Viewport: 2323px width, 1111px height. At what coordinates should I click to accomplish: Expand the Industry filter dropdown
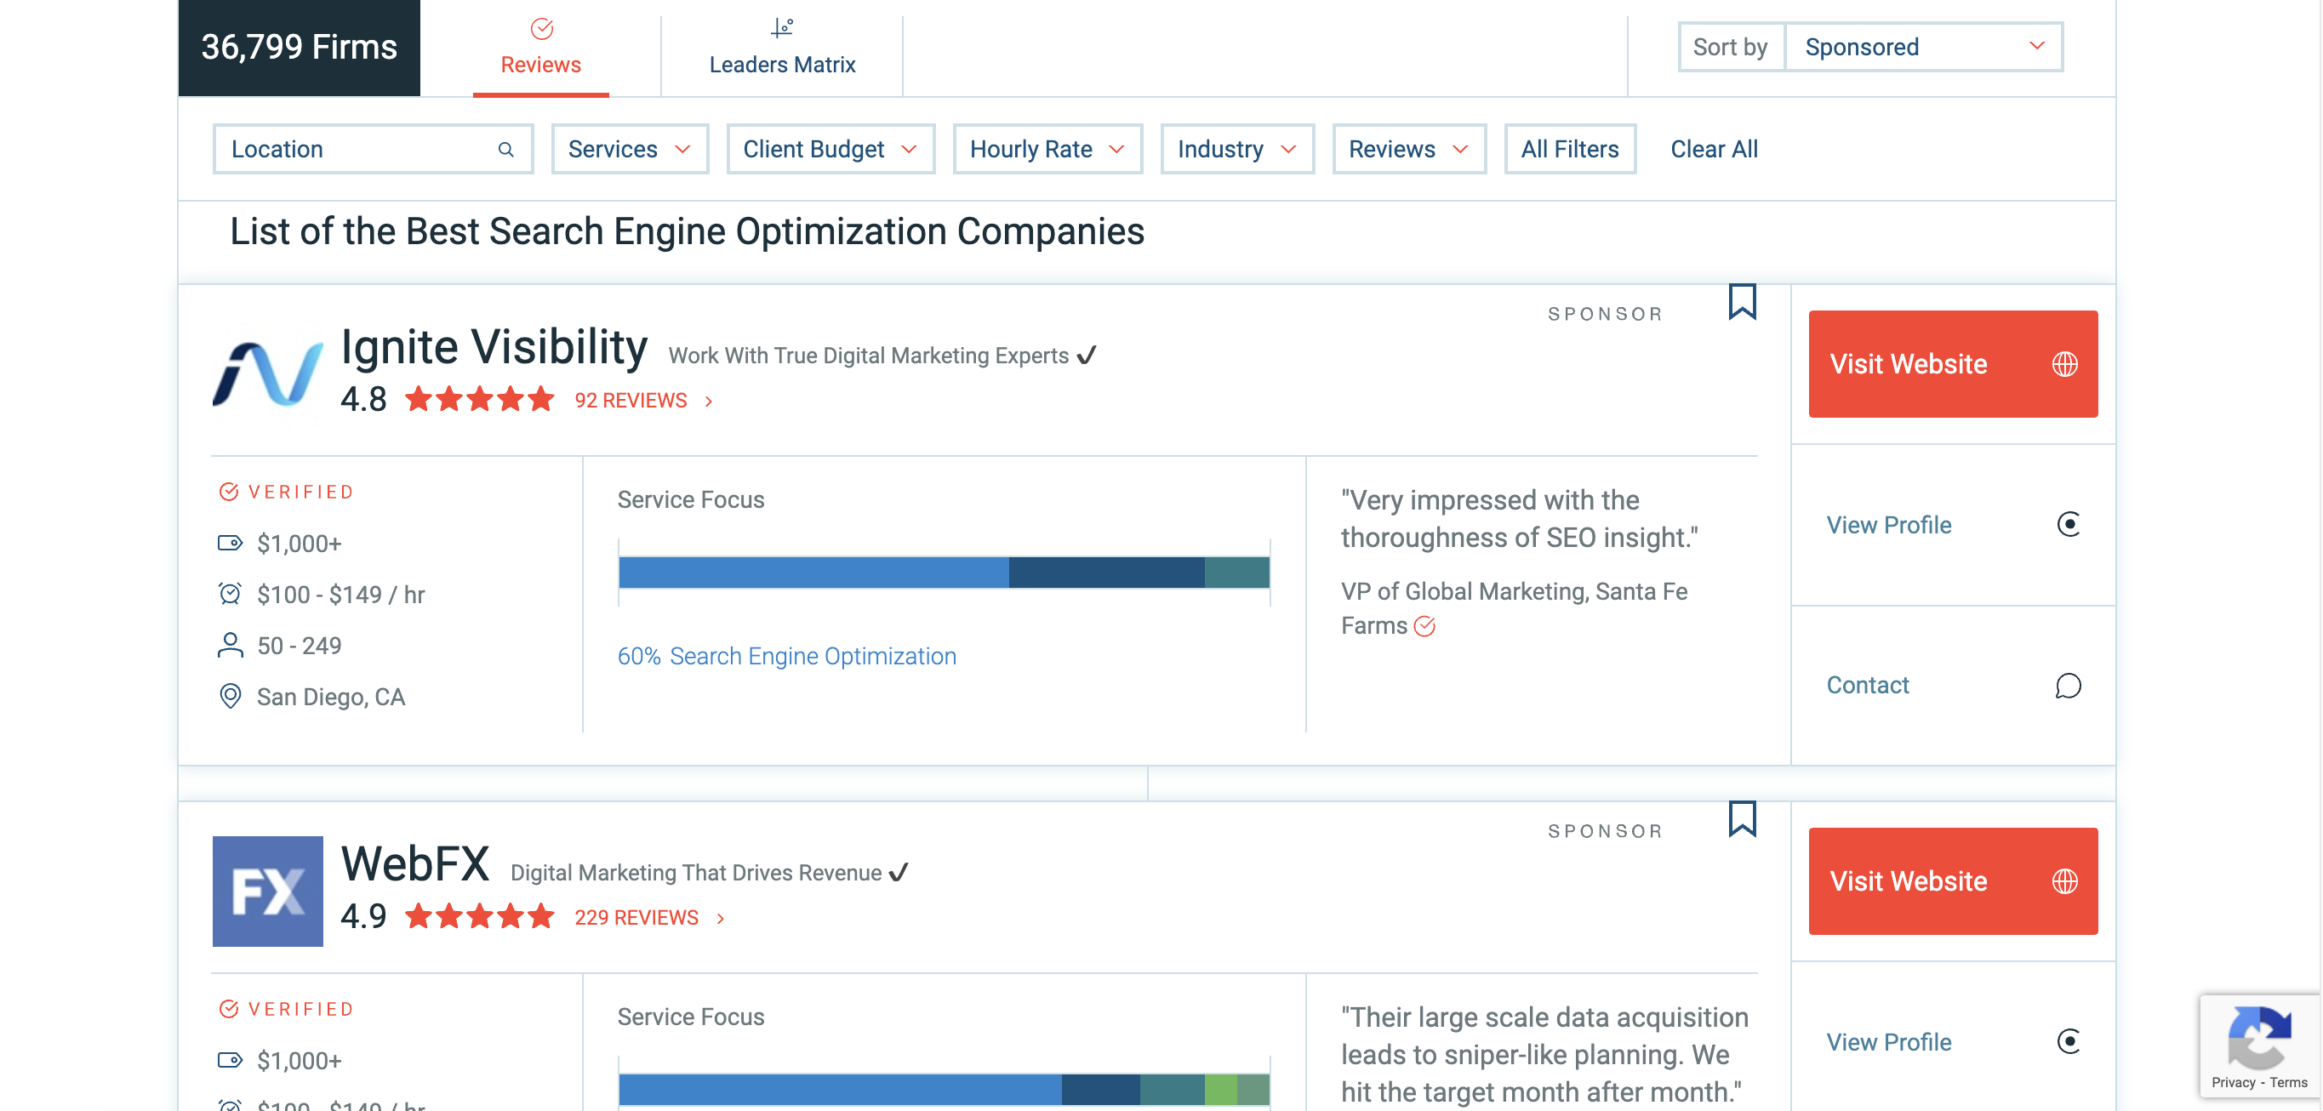(1236, 149)
